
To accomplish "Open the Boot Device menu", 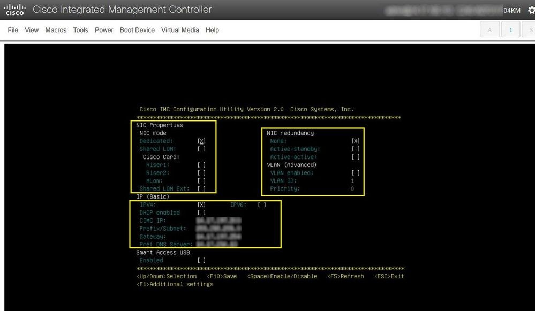I will coord(137,30).
